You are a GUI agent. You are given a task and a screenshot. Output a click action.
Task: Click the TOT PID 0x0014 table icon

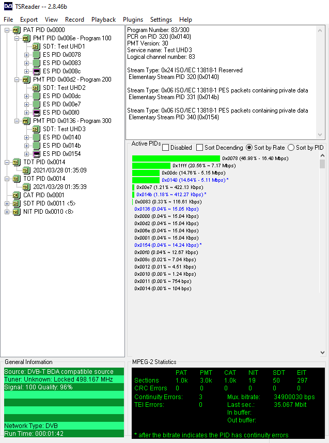pyautogui.click(x=17, y=179)
